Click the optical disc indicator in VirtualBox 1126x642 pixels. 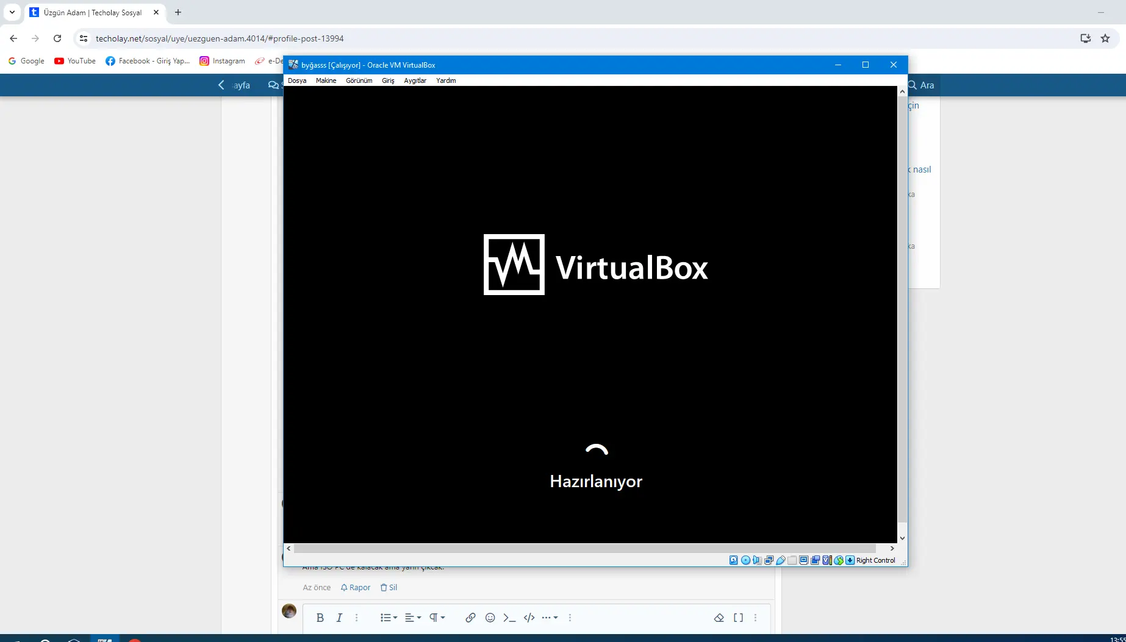[x=745, y=560]
